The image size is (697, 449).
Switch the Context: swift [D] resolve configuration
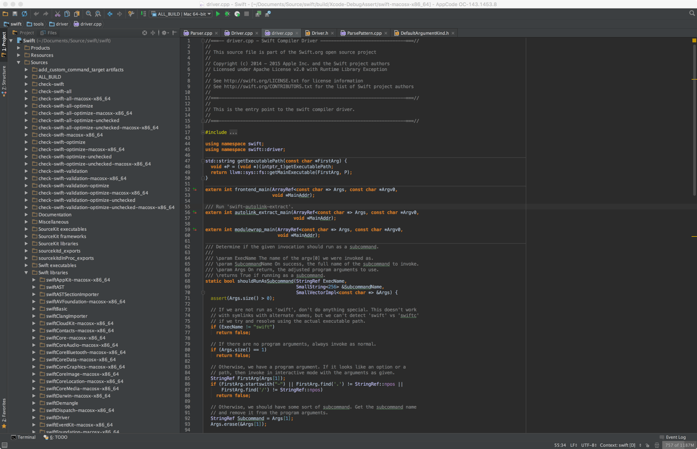(x=621, y=445)
